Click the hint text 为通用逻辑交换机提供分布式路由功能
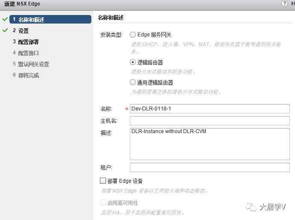The width and height of the screenshot is (295, 220). [x=176, y=92]
